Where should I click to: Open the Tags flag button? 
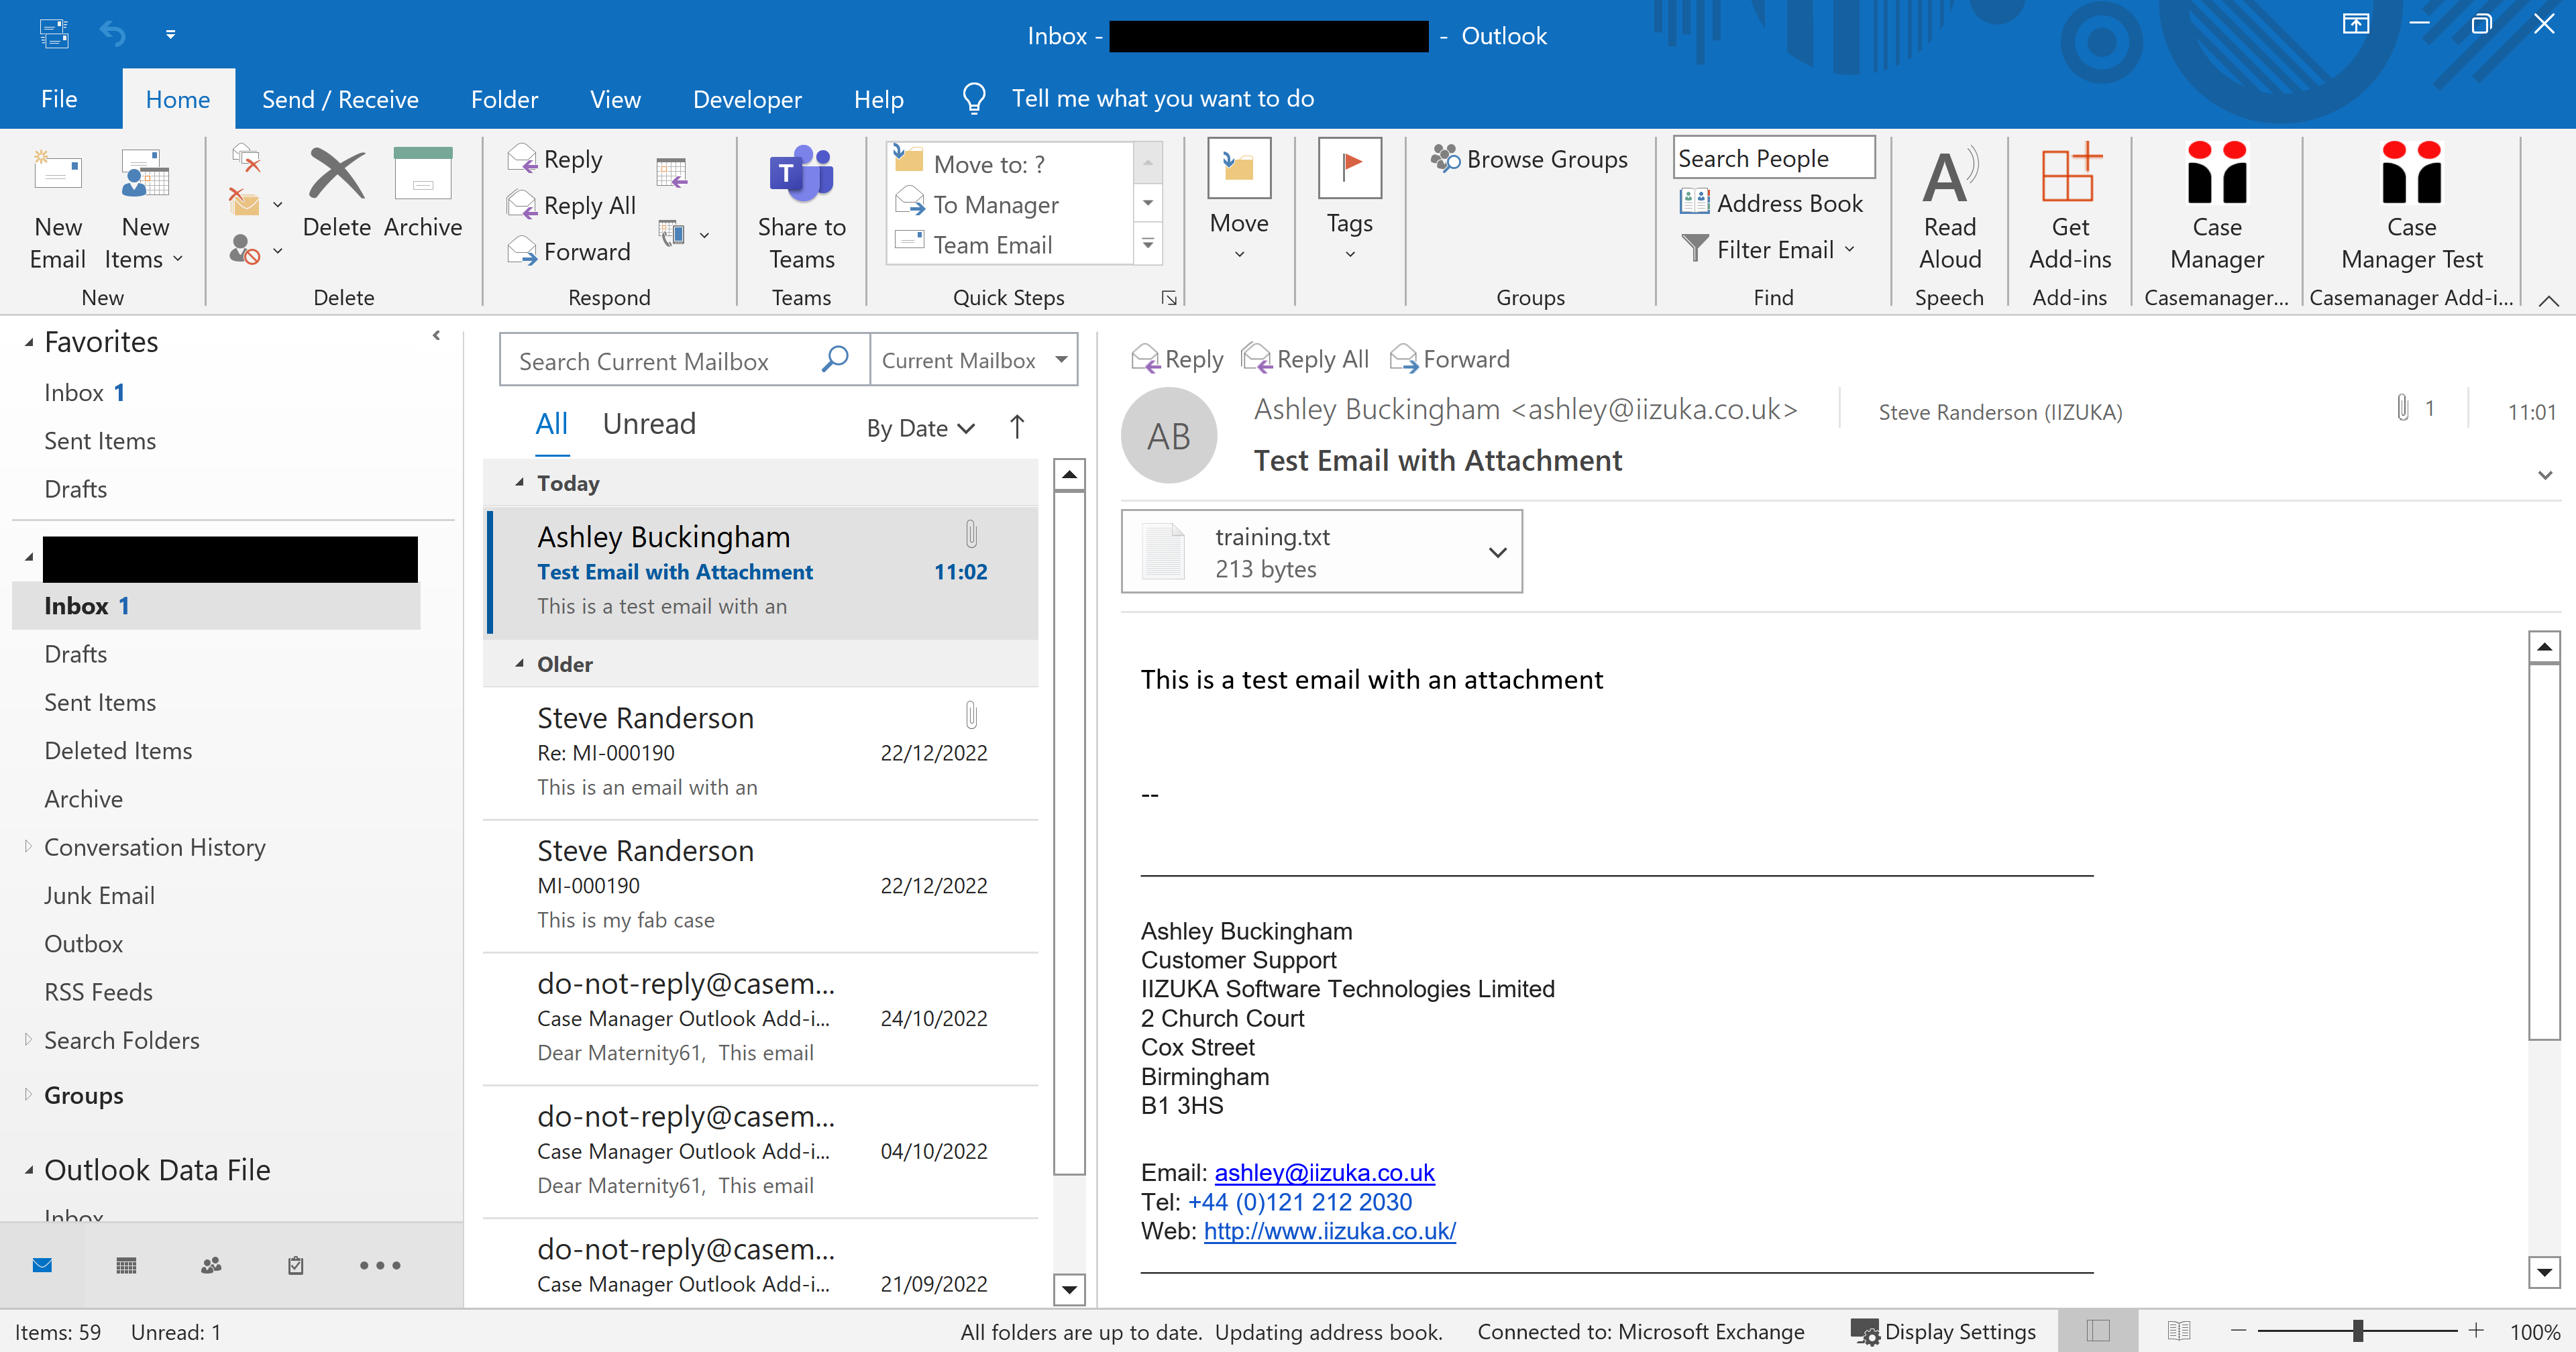(1349, 199)
